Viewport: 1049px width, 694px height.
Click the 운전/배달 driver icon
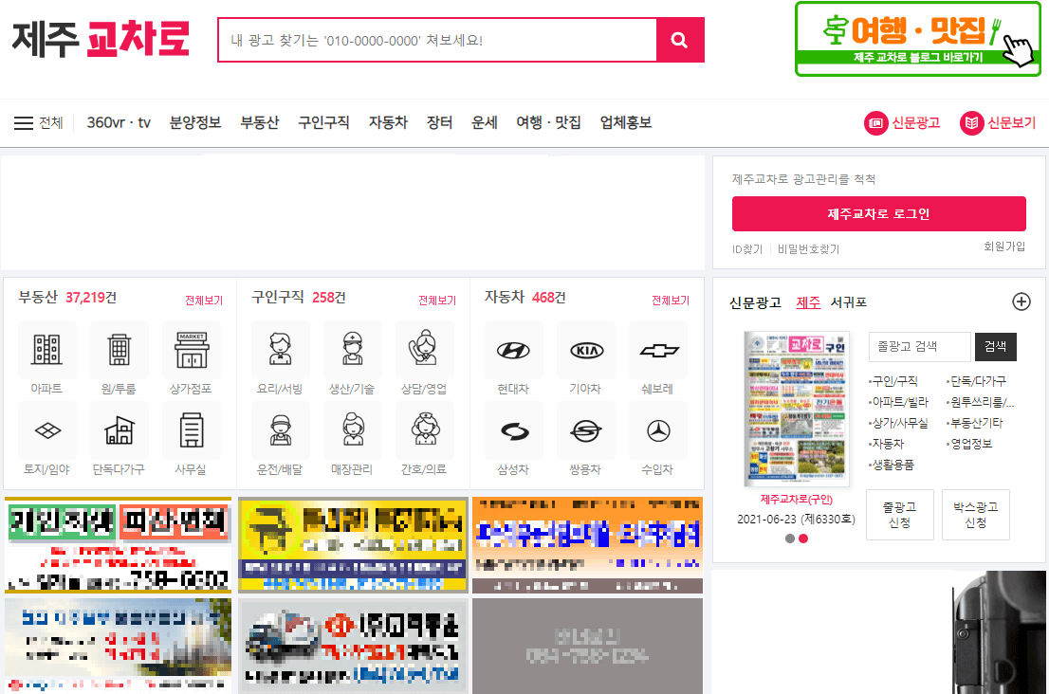point(281,433)
